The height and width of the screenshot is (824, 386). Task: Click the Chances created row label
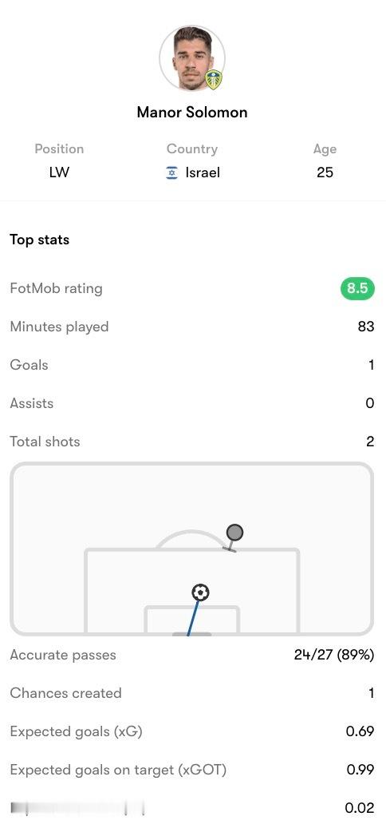[65, 693]
